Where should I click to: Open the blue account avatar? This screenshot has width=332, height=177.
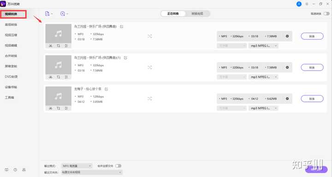pos(299,4)
